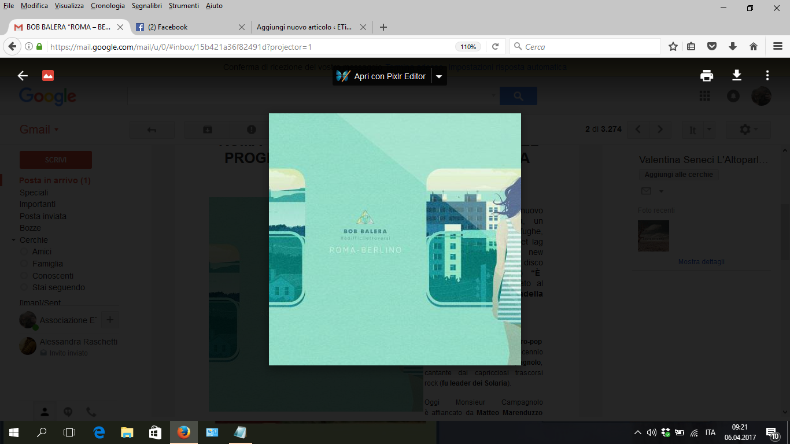
Task: Select the Stai seguendo circle
Action: [58, 287]
